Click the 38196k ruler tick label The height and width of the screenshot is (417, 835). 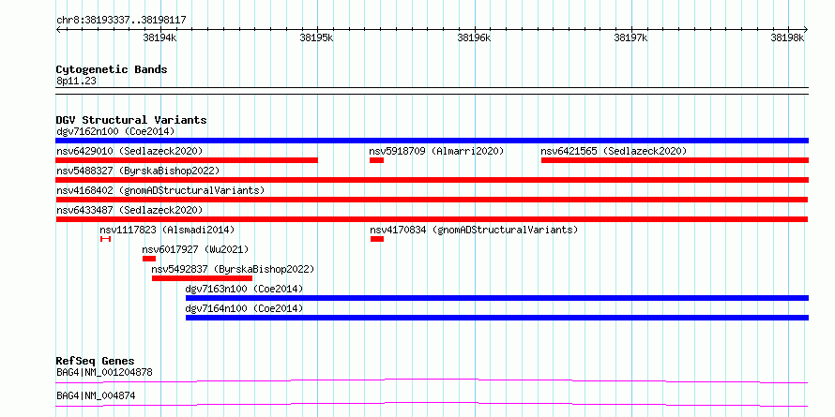(x=474, y=37)
